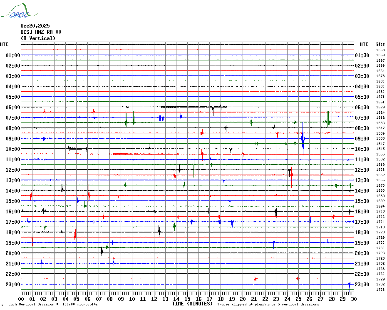The width and height of the screenshot is (387, 310).
Task: Click the Each Vertical Division scale note
Action: pyautogui.click(x=53, y=305)
